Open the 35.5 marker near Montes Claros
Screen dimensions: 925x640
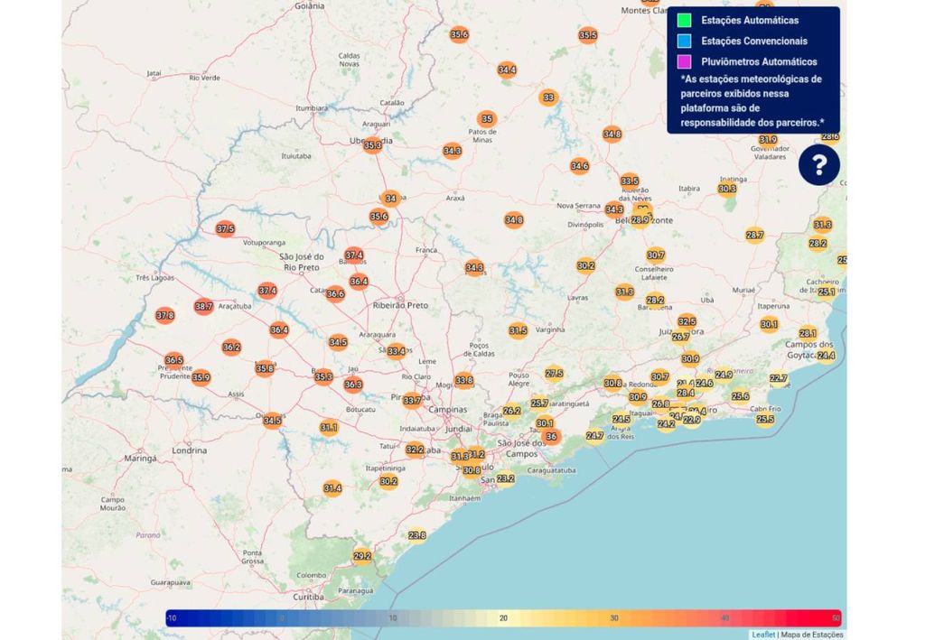(x=587, y=34)
